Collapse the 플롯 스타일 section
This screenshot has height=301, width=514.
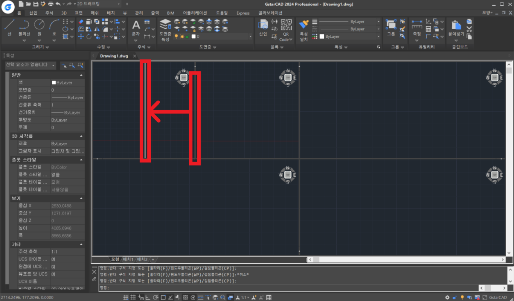[x=81, y=160]
